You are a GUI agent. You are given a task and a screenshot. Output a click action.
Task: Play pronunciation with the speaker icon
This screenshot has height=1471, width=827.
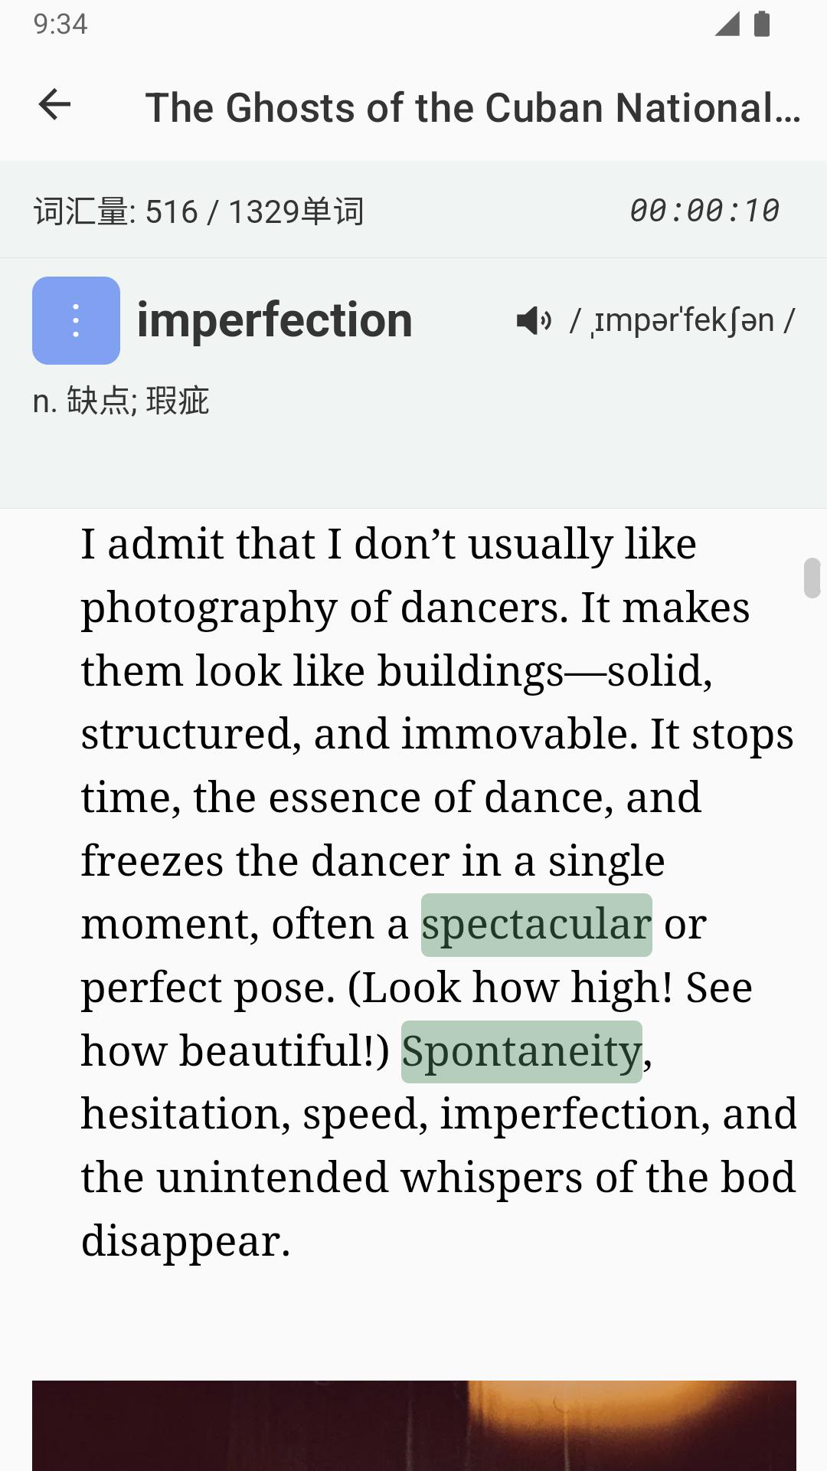pyautogui.click(x=534, y=320)
